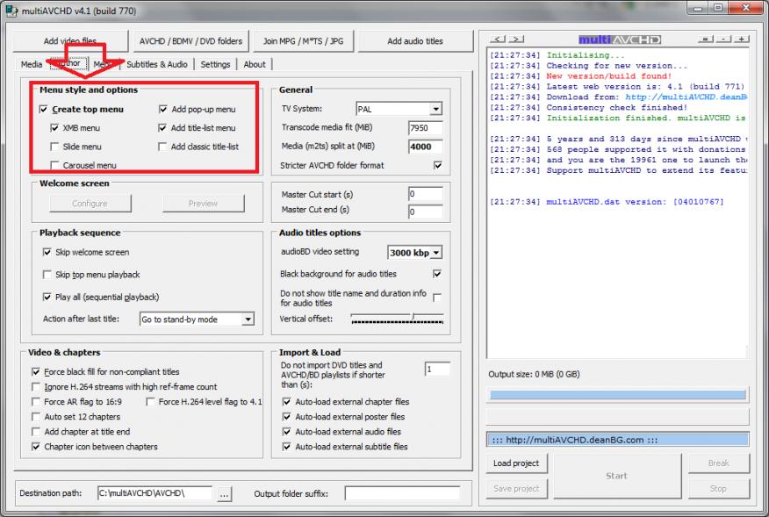The height and width of the screenshot is (517, 769).
Task: Click the Media (m2ts) split at field
Action: 425,147
